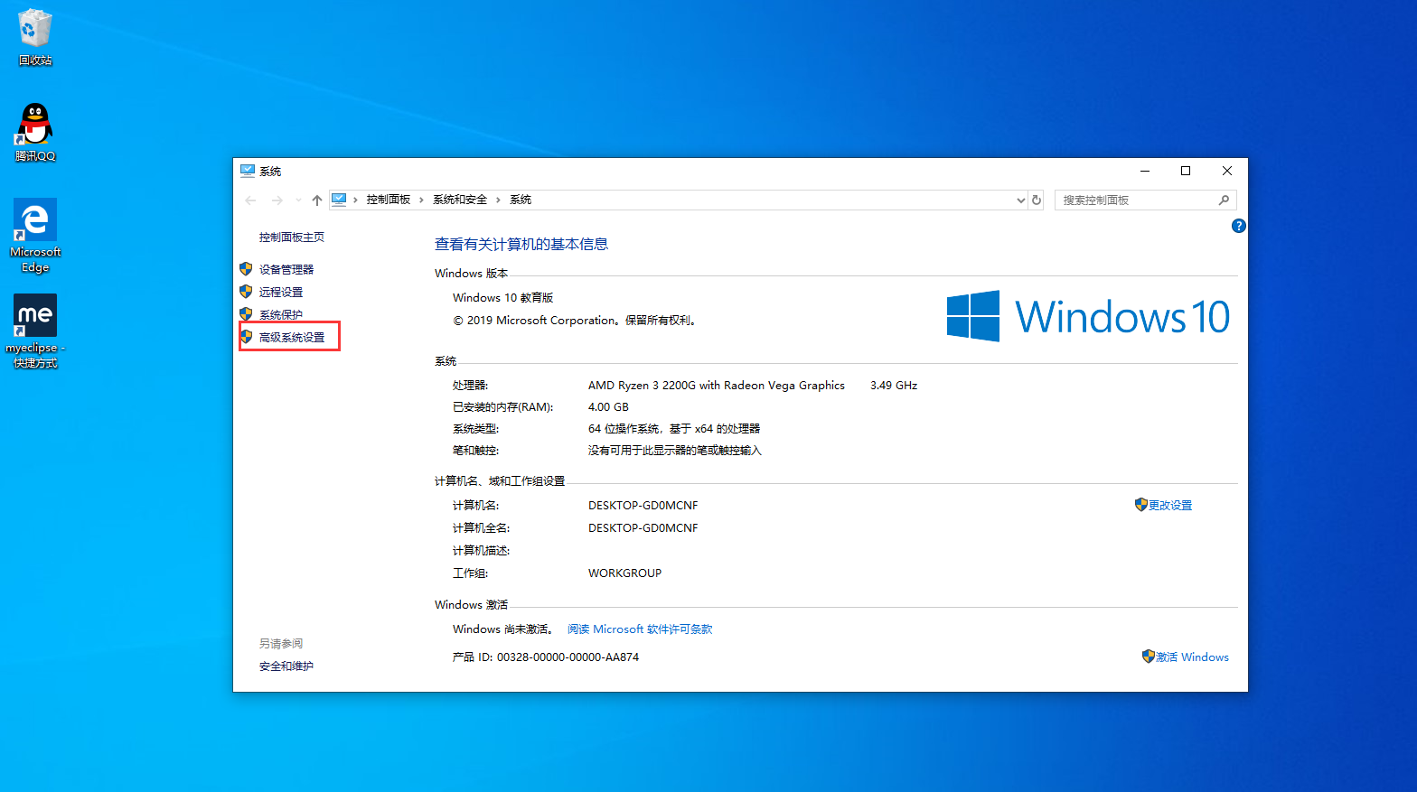The image size is (1417, 792).
Task: Click the Windows 10 教育版 text
Action: point(503,298)
